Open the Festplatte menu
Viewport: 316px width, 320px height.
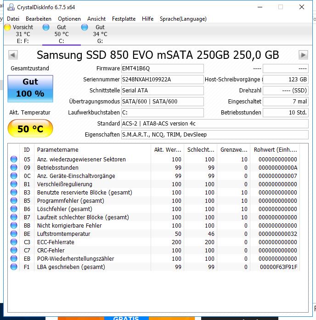[x=124, y=19]
